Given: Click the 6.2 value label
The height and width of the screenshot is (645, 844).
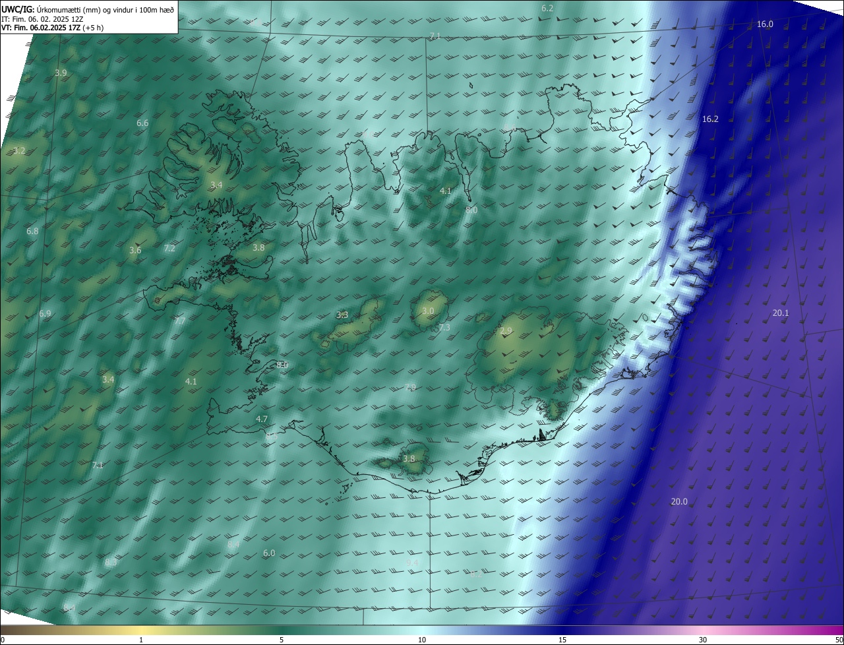Looking at the screenshot, I should (x=547, y=9).
